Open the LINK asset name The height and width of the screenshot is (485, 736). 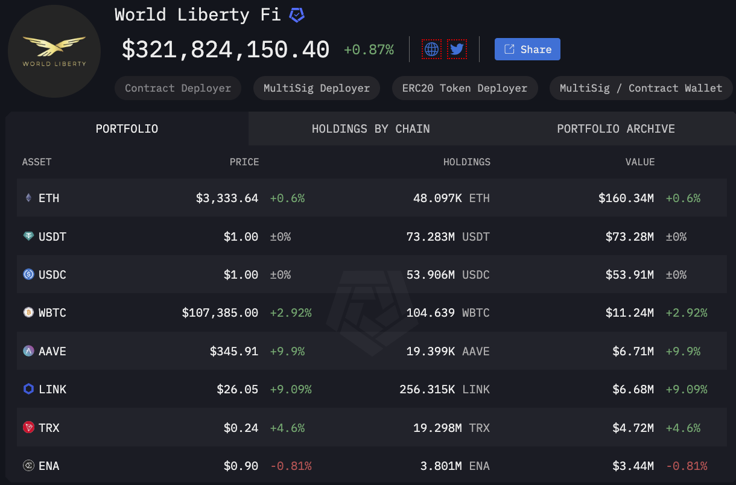click(52, 389)
